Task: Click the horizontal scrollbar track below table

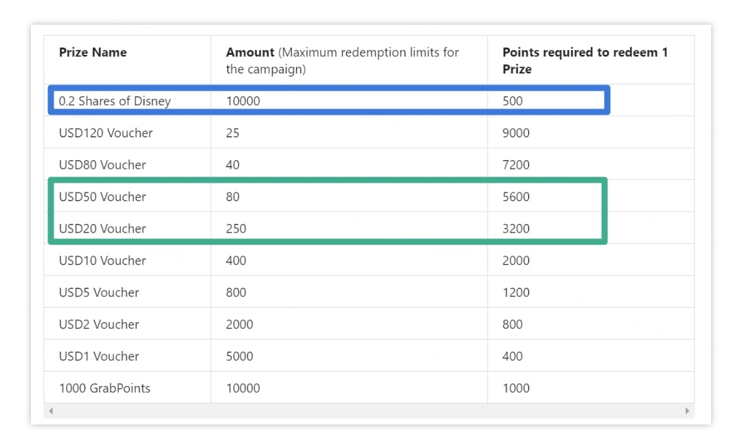Action: (x=369, y=411)
